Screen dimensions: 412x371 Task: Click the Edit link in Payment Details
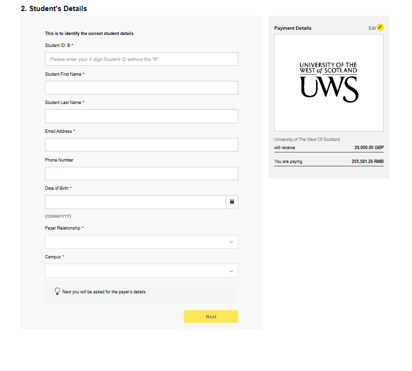pos(372,28)
